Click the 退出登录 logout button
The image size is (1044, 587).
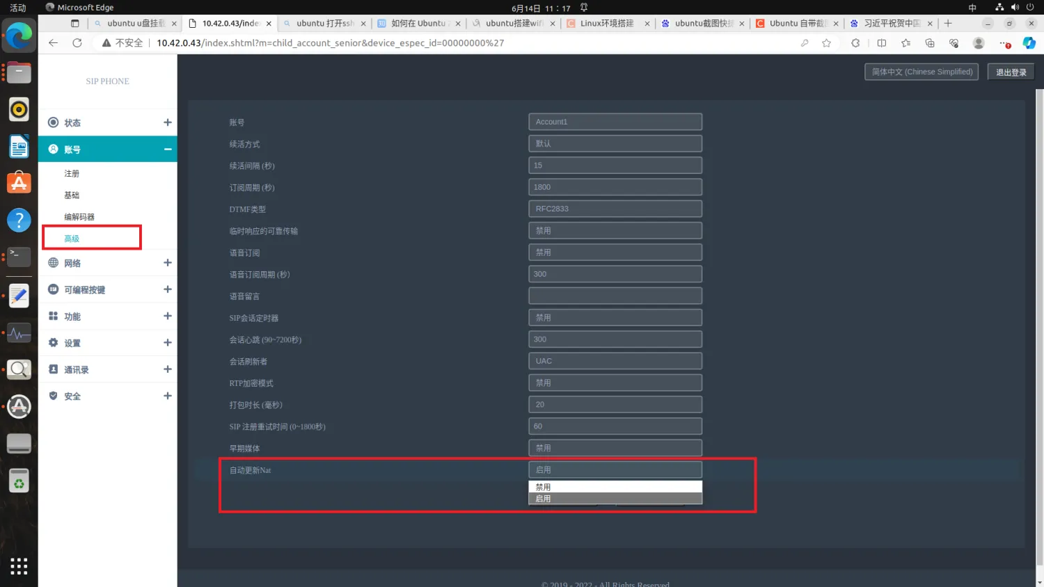(1011, 72)
